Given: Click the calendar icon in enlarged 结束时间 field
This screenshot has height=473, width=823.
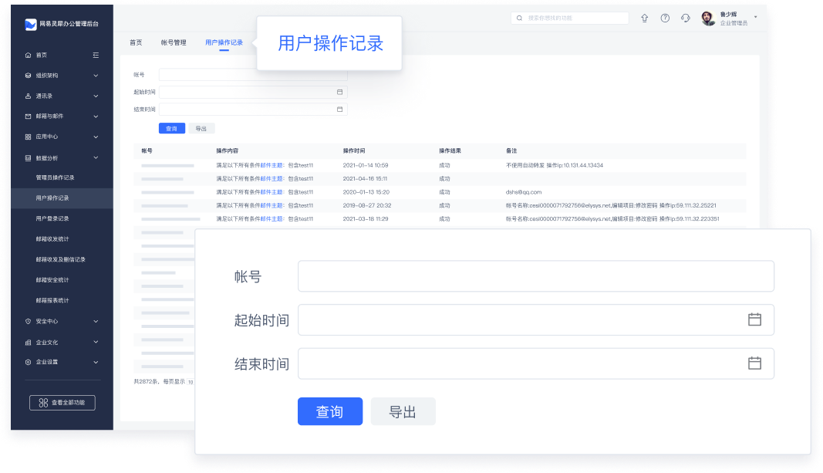Looking at the screenshot, I should pyautogui.click(x=754, y=363).
